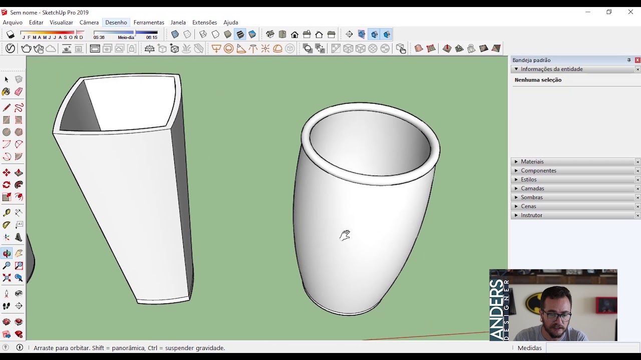Pick the Paint Bucket tool
The height and width of the screenshot is (360, 641).
click(x=7, y=92)
